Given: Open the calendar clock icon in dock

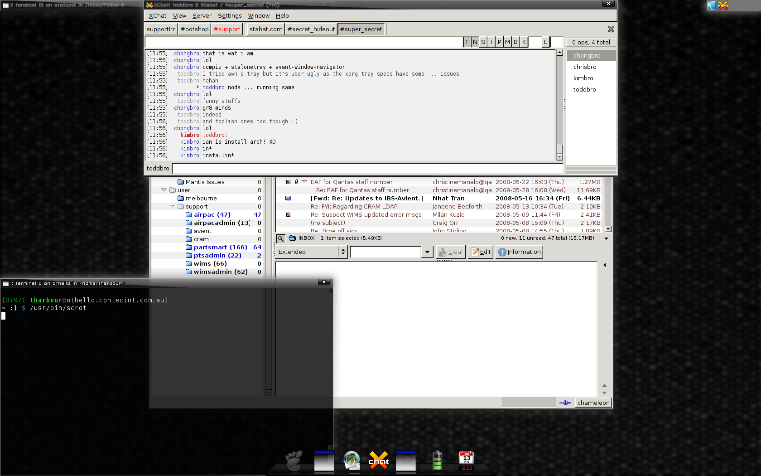Looking at the screenshot, I should point(466,461).
